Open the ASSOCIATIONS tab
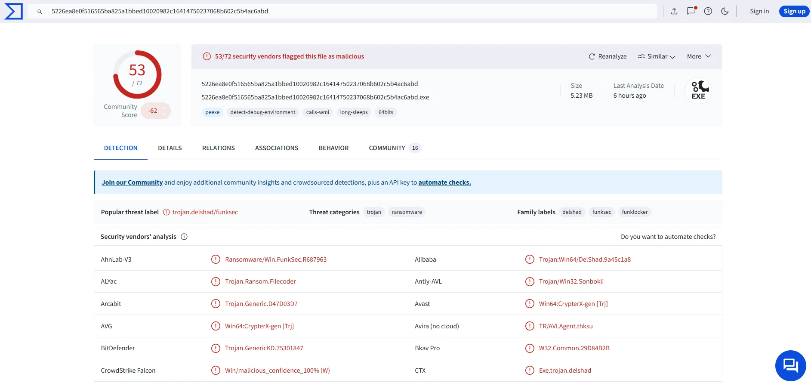The width and height of the screenshot is (811, 386). click(x=277, y=148)
